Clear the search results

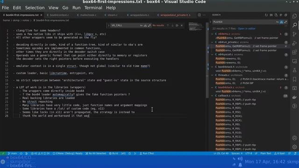pos(271,15)
